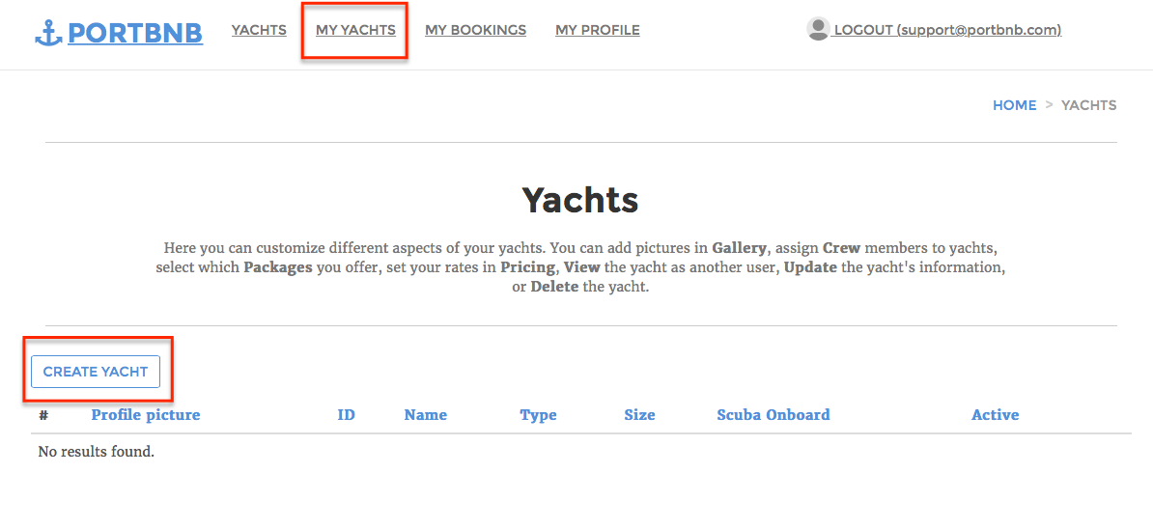Sort yachts by Size column
Image resolution: width=1153 pixels, height=529 pixels.
pos(639,415)
